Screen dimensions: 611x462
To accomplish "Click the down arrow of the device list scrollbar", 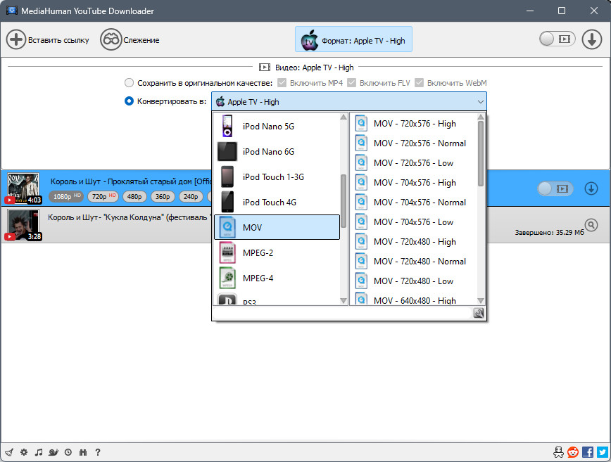I will [x=344, y=300].
